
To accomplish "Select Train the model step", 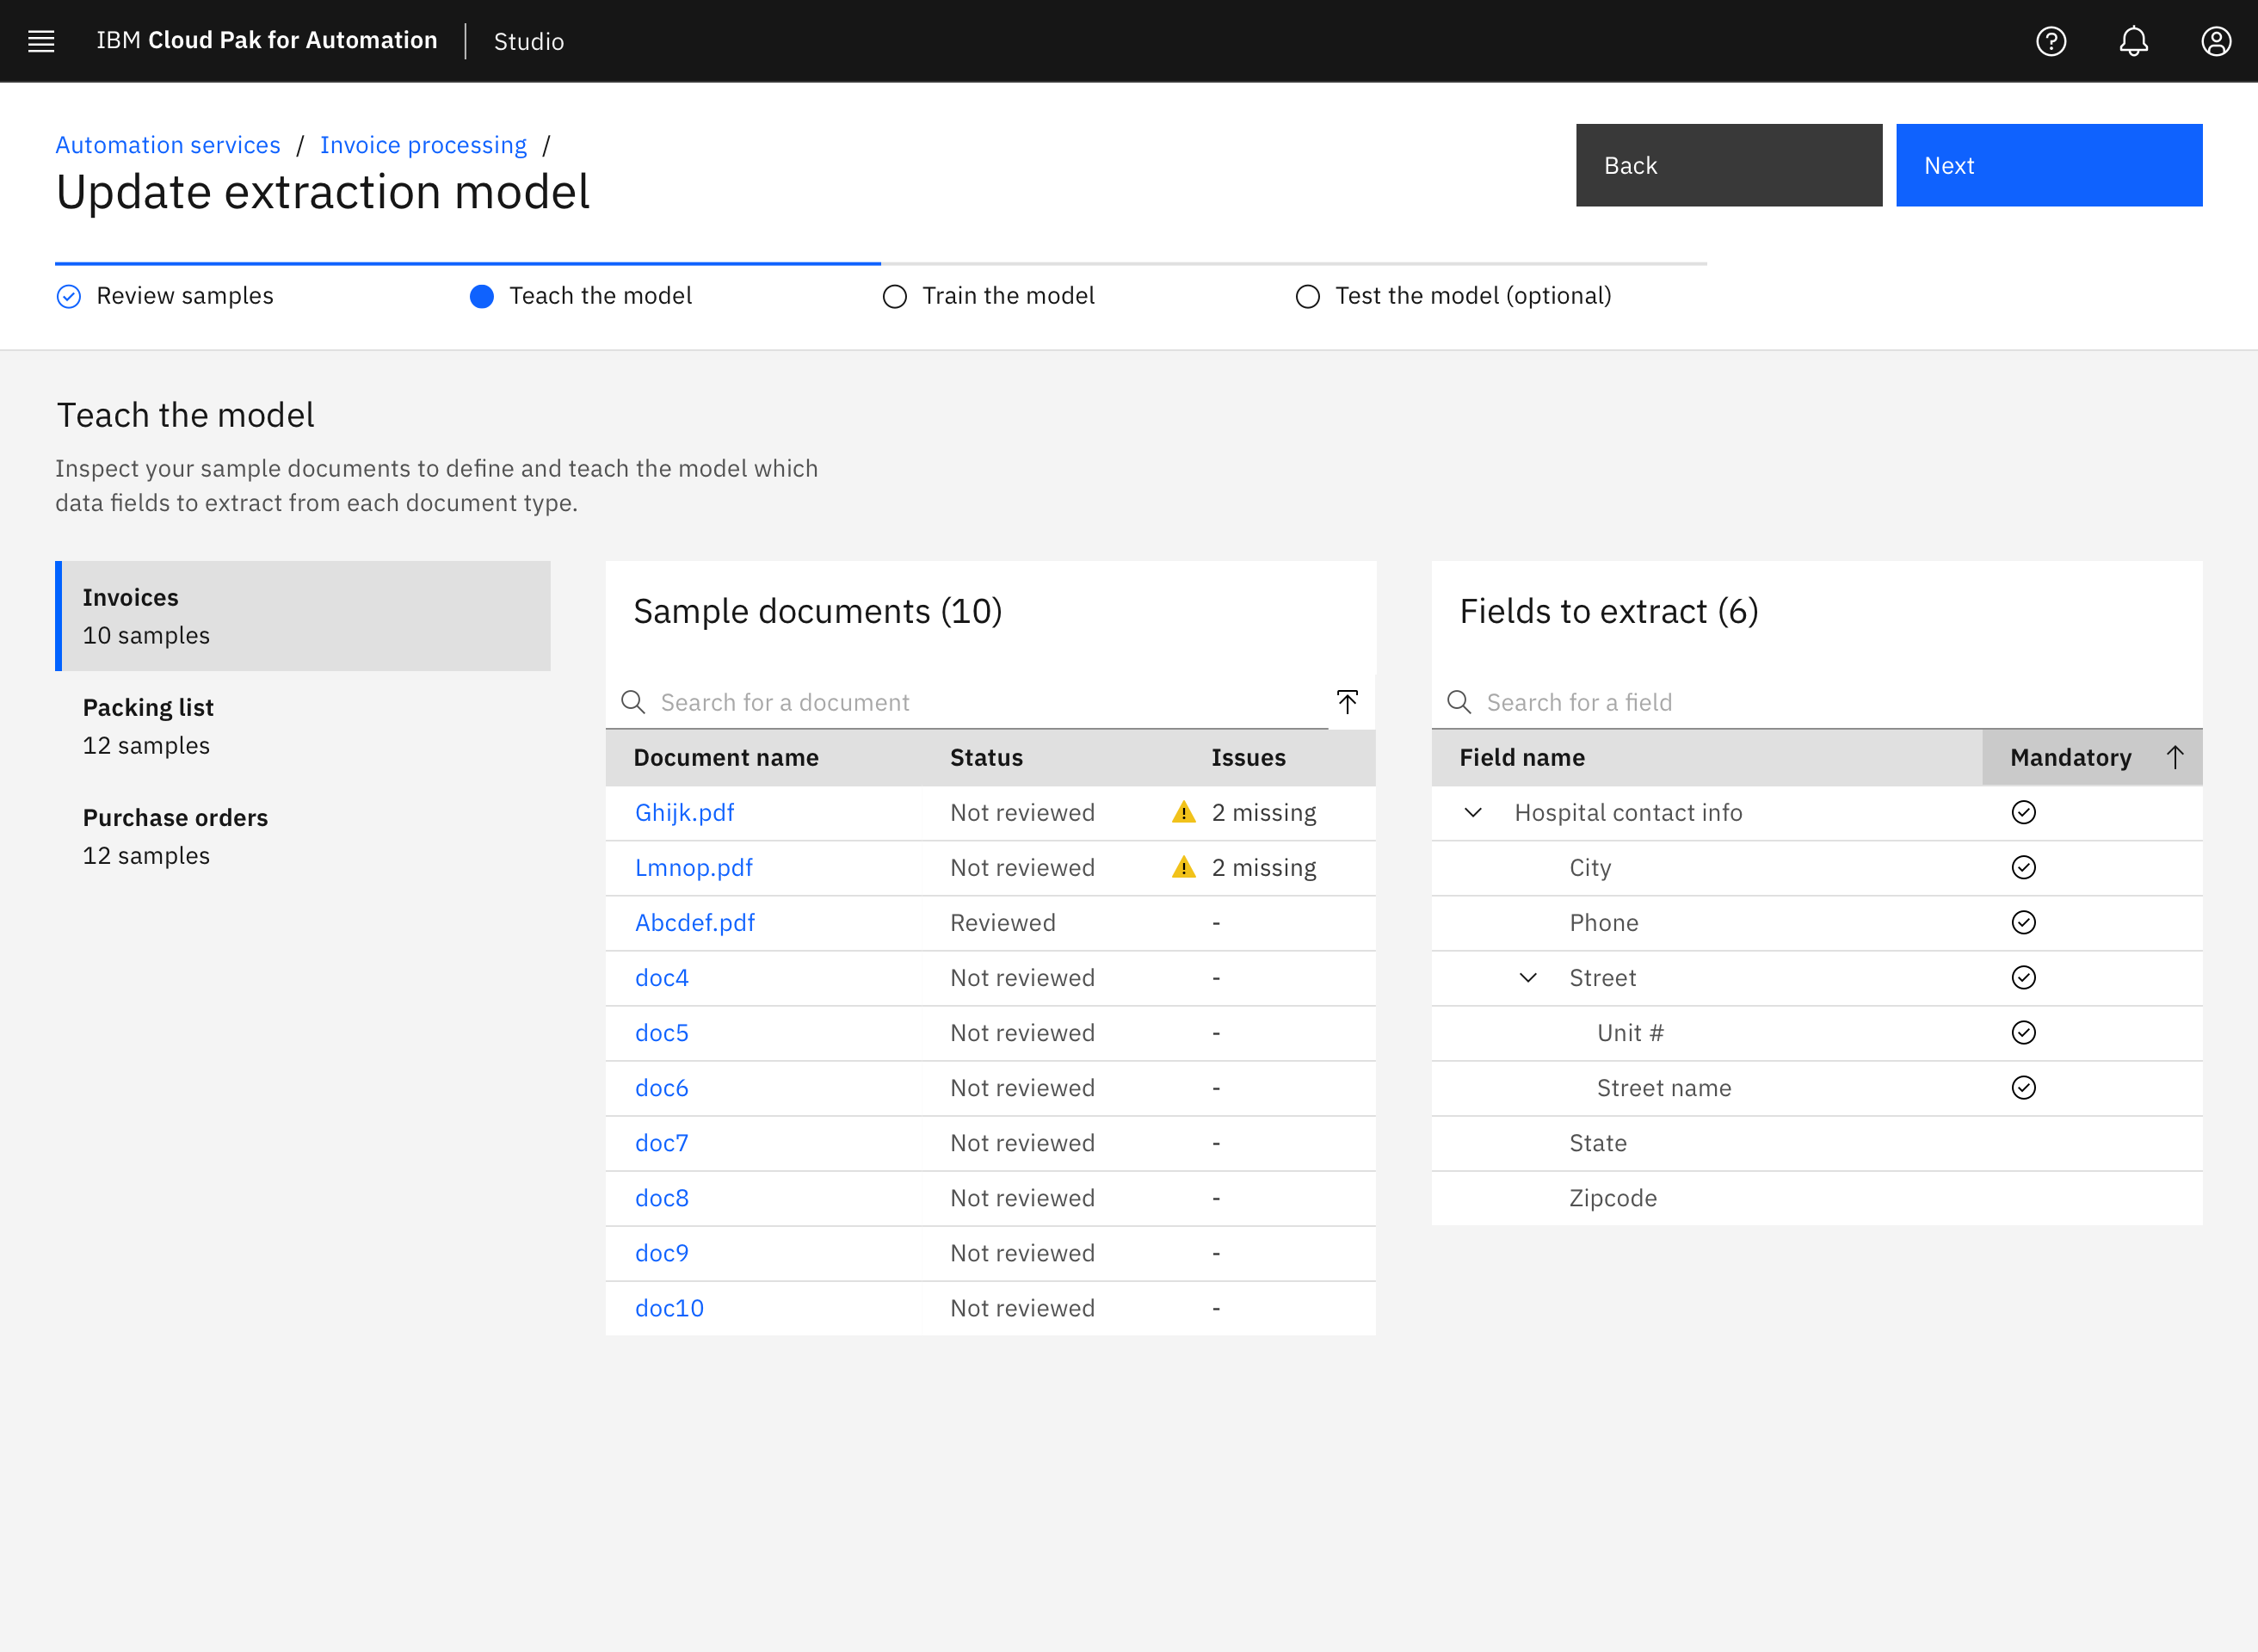I will pos(1007,296).
